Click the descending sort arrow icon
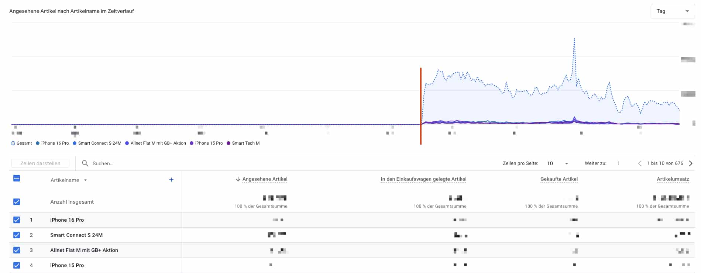 pos(238,179)
